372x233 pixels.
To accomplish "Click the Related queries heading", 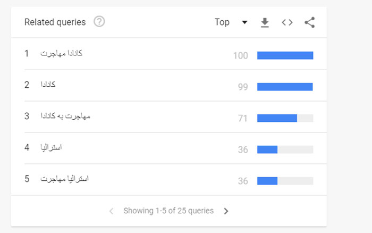I will (x=55, y=22).
